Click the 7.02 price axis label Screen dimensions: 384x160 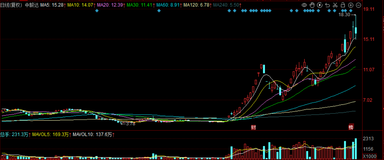(368, 100)
